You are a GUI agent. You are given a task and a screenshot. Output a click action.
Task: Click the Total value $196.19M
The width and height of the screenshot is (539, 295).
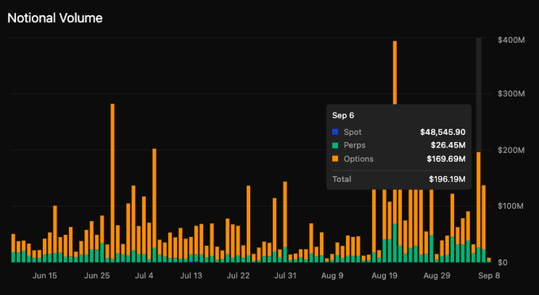point(447,179)
